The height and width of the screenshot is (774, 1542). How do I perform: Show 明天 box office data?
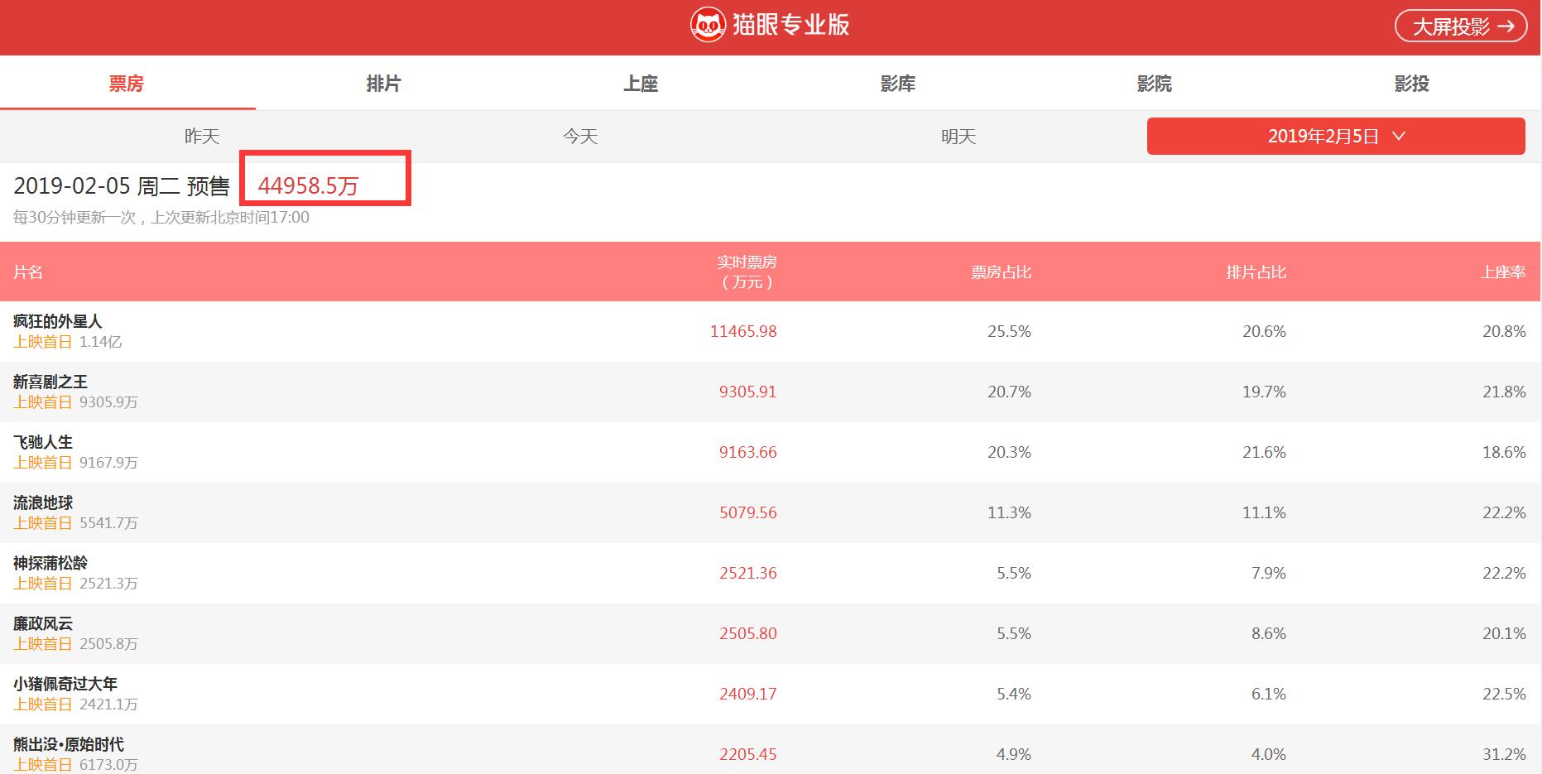(958, 137)
